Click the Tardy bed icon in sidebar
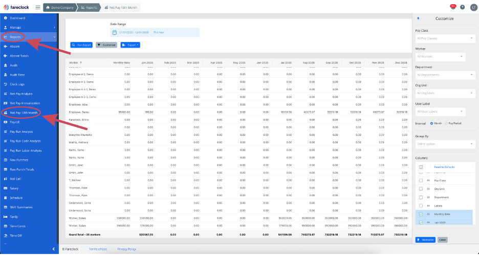Image resolution: width=479 pixels, height=255 pixels. click(x=6, y=217)
